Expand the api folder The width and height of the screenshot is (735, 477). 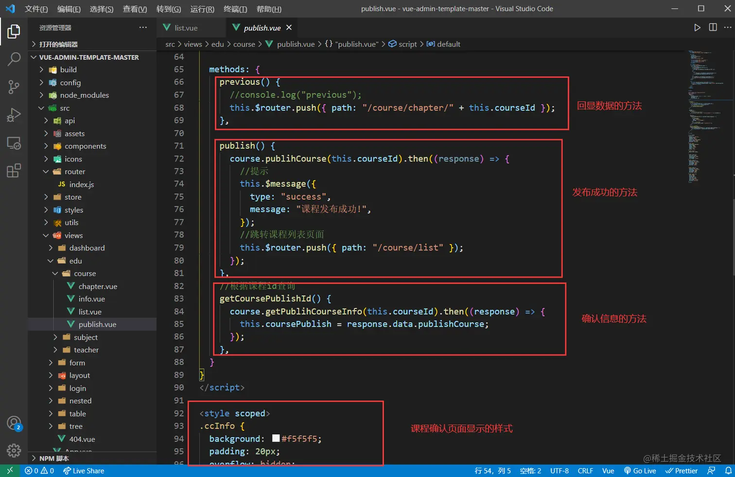(x=92, y=121)
